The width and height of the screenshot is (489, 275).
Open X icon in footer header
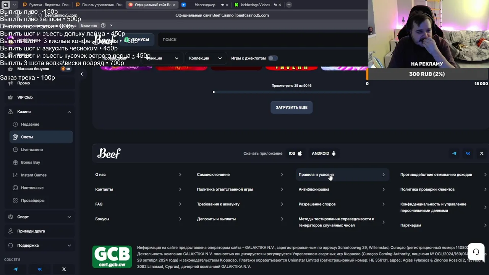coord(482,153)
